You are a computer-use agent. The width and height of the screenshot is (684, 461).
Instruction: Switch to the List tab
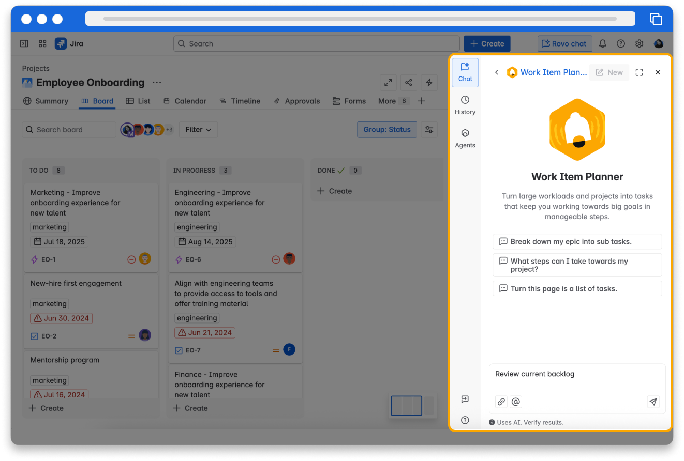coord(138,101)
